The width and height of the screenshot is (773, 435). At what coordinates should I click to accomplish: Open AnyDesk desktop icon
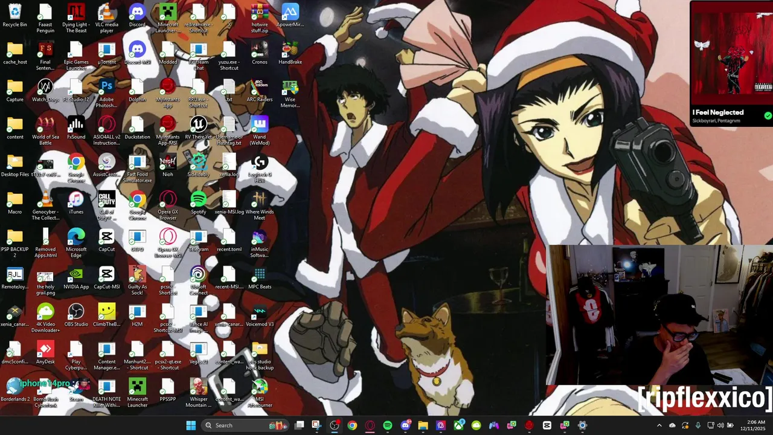click(x=45, y=353)
